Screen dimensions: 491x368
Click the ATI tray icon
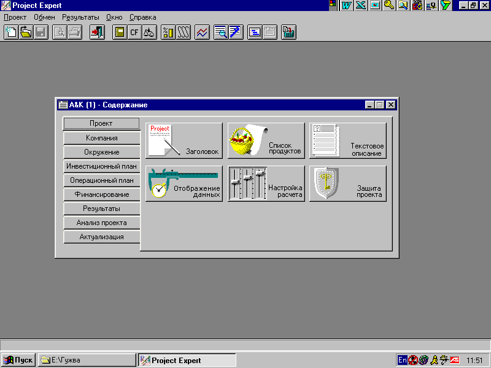pos(455,360)
